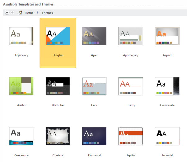
Task: Choose the Angles theme
Action: click(x=58, y=36)
